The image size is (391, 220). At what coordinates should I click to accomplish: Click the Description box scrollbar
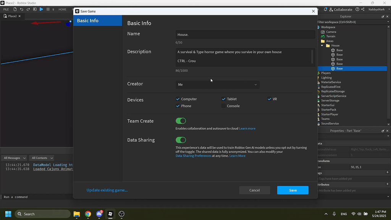click(312, 57)
